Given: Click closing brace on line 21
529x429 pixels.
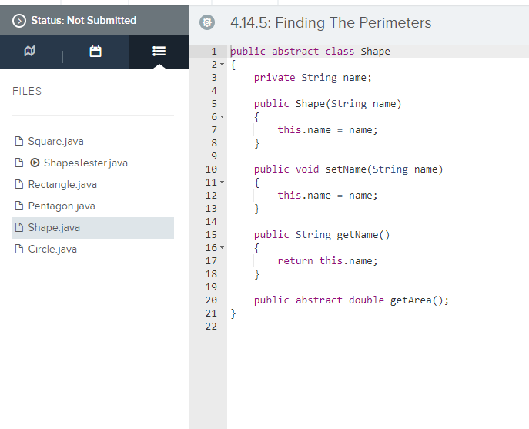Looking at the screenshot, I should pyautogui.click(x=233, y=313).
